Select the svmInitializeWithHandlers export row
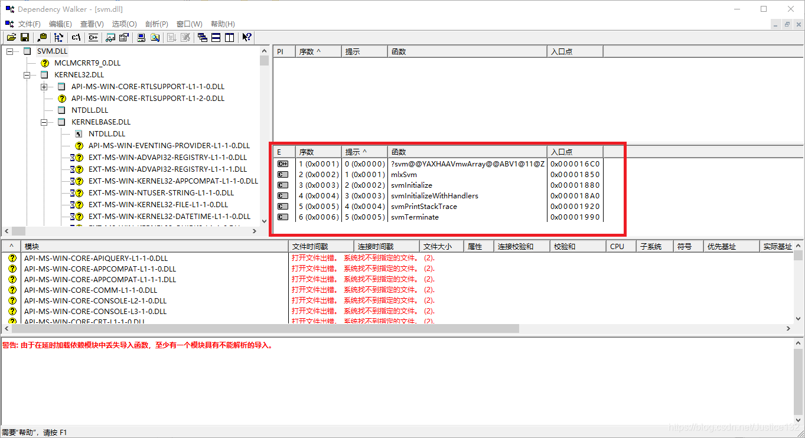 [x=438, y=195]
